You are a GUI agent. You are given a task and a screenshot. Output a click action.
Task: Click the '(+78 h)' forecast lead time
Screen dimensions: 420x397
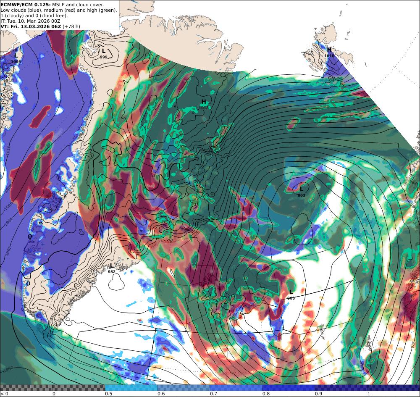[x=71, y=26]
